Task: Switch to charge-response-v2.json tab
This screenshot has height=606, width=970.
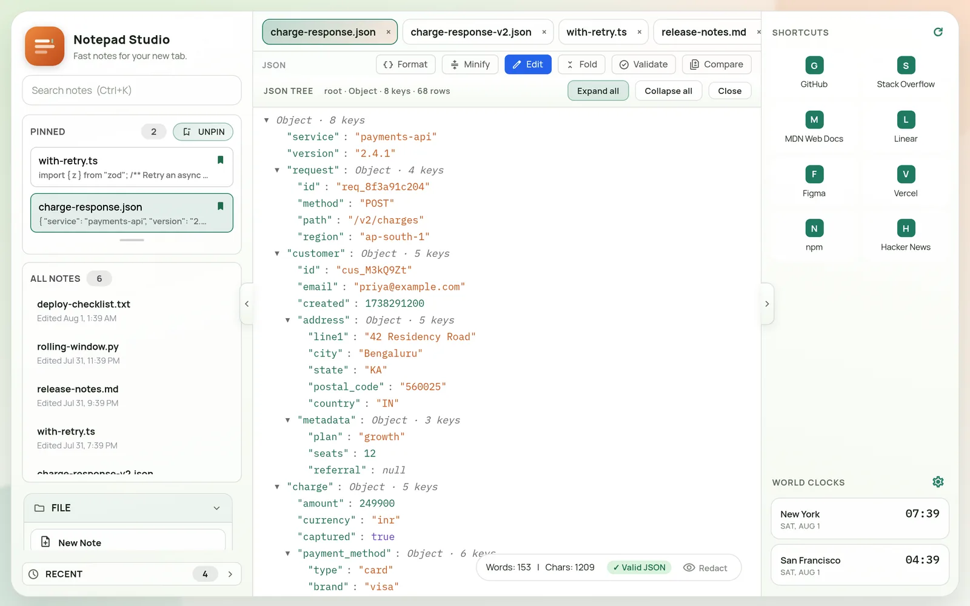Action: [471, 32]
